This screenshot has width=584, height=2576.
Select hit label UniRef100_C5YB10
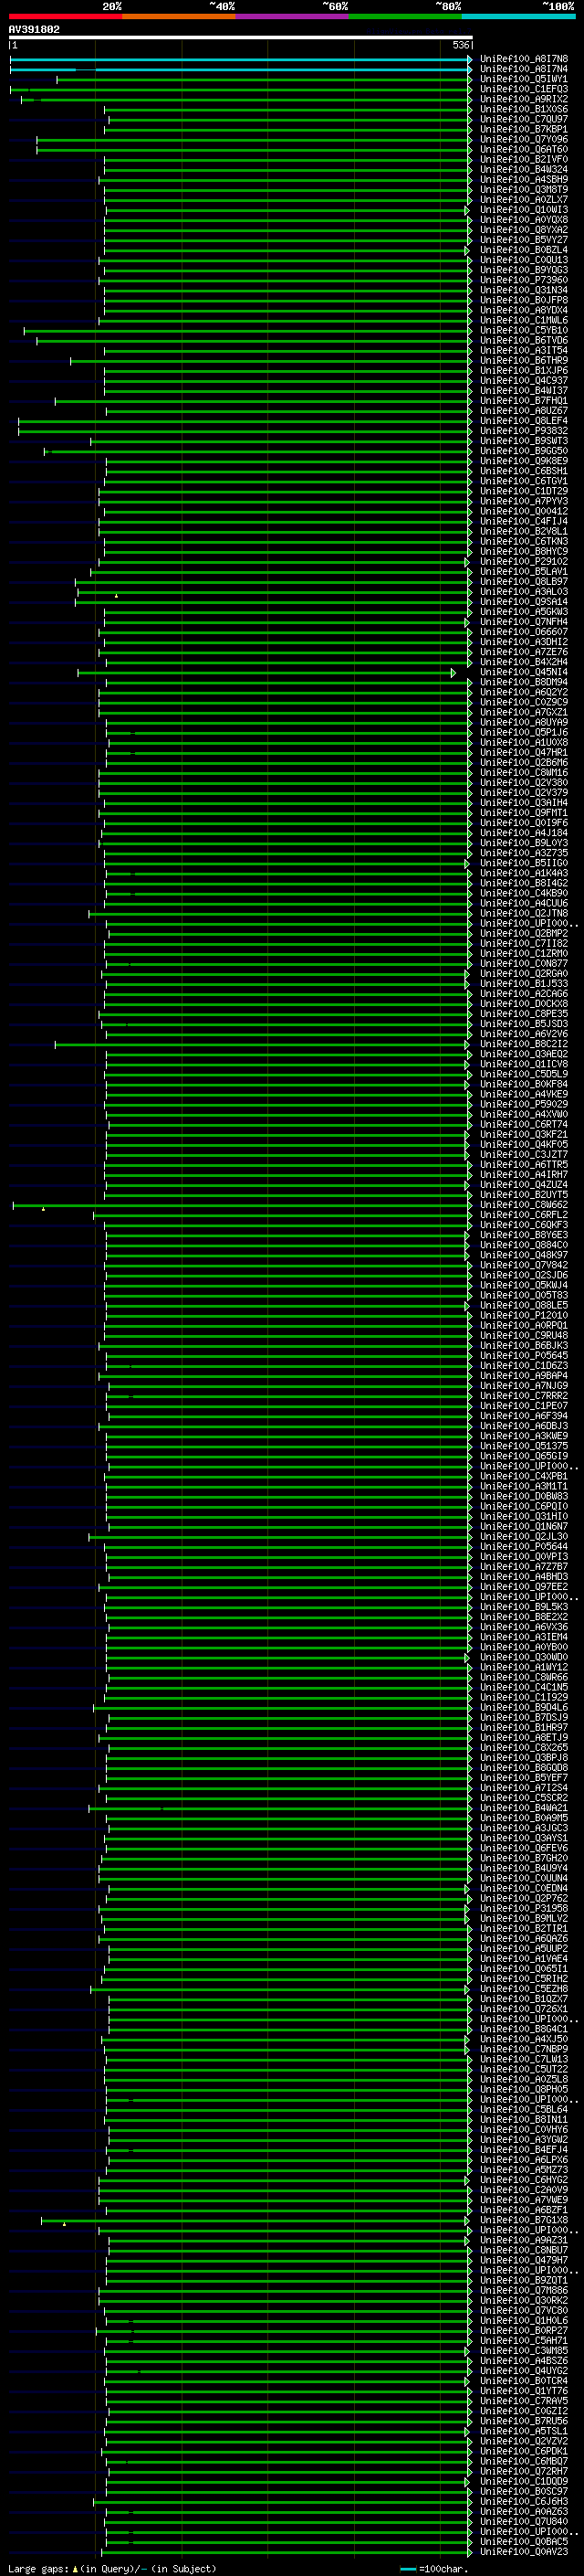pyautogui.click(x=524, y=330)
